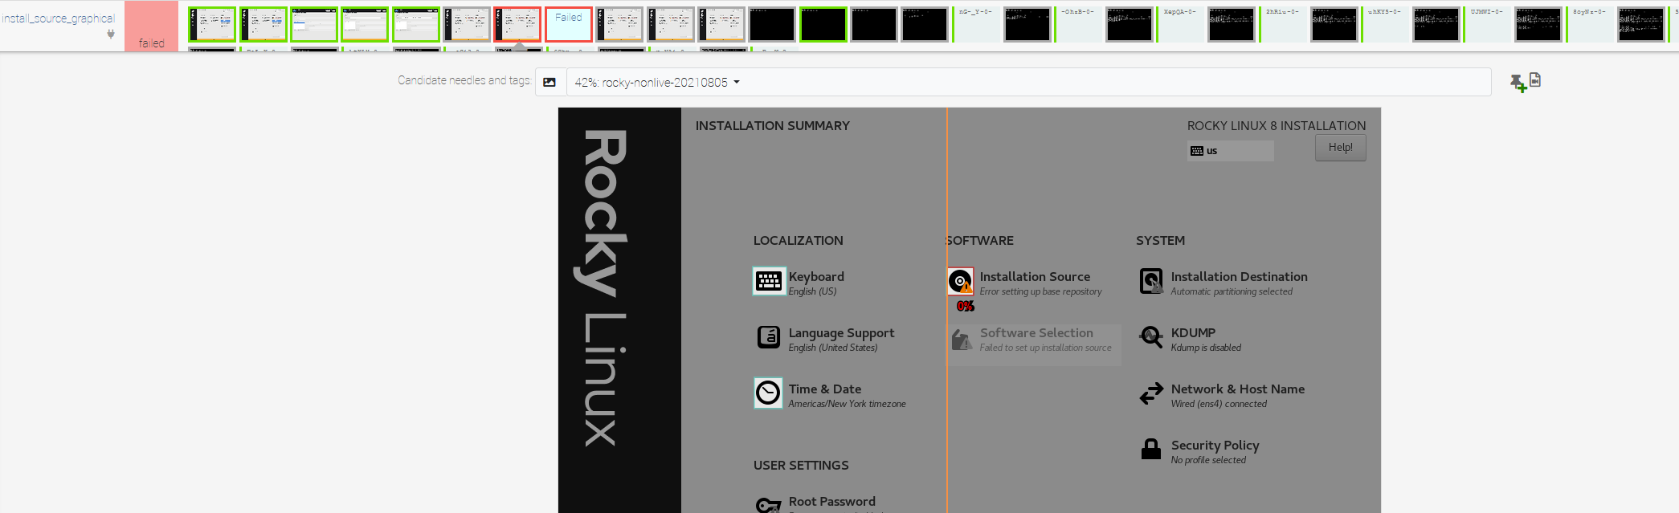
Task: Open the -OhzB-0- text result thumbnail
Action: (x=1079, y=24)
